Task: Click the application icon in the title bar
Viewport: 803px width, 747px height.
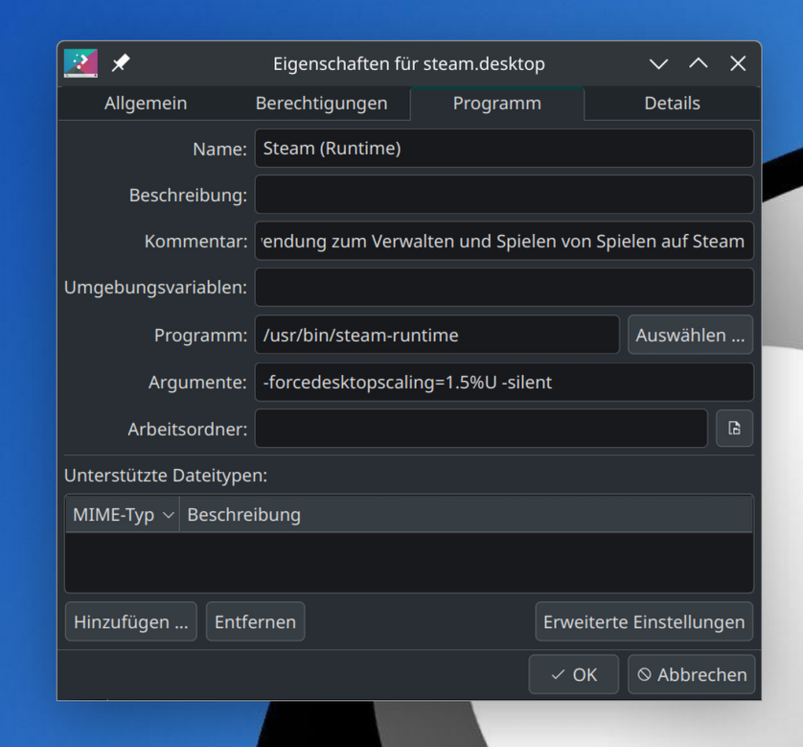Action: click(80, 63)
